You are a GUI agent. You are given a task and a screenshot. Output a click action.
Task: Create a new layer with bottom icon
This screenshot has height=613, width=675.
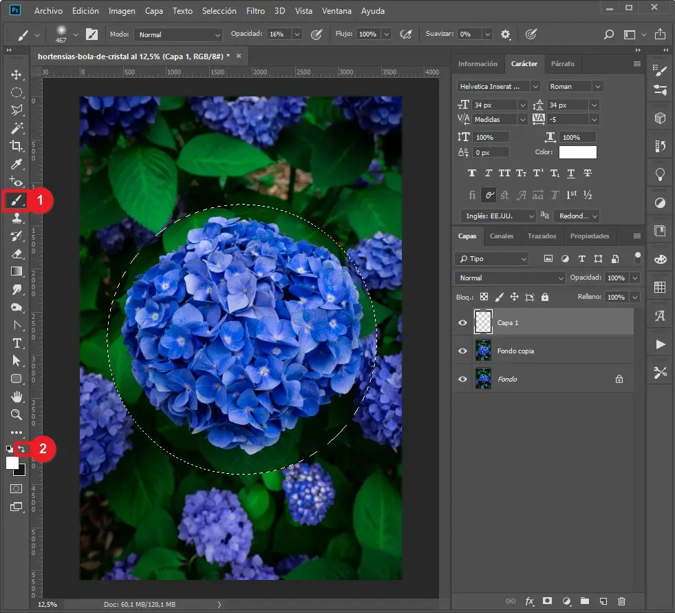603,601
